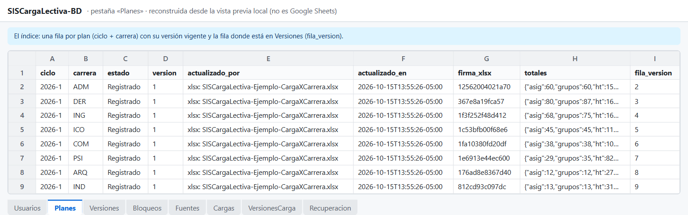Click totales cell starting "asig":13
This screenshot has width=688, height=215.
[x=575, y=187]
